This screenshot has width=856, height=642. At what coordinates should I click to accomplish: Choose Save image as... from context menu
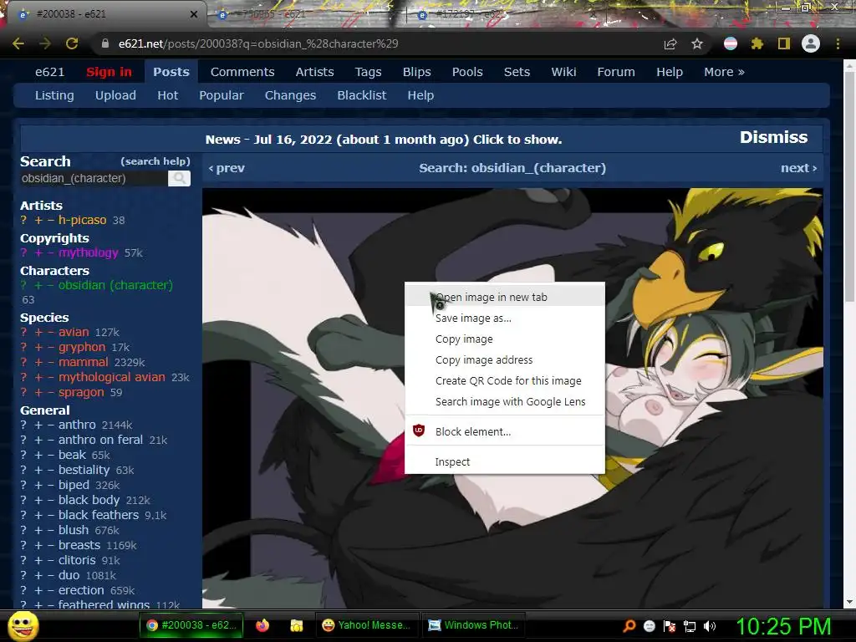(x=504, y=318)
